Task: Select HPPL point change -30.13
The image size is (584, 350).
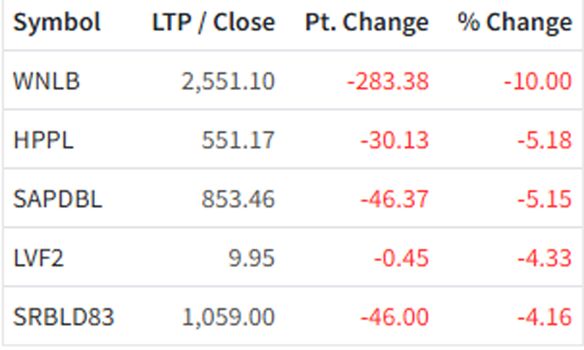Action: 394,141
